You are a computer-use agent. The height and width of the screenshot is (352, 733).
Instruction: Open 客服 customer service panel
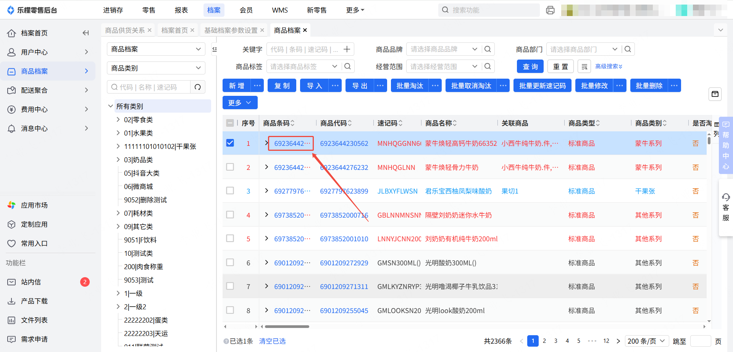click(726, 208)
